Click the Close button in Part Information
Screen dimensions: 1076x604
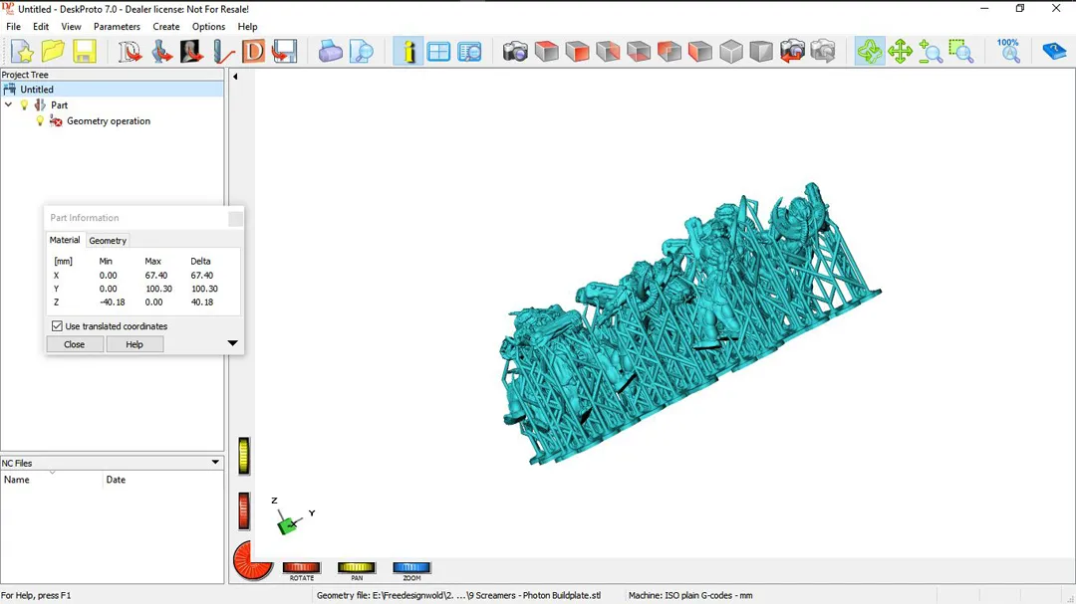click(75, 344)
